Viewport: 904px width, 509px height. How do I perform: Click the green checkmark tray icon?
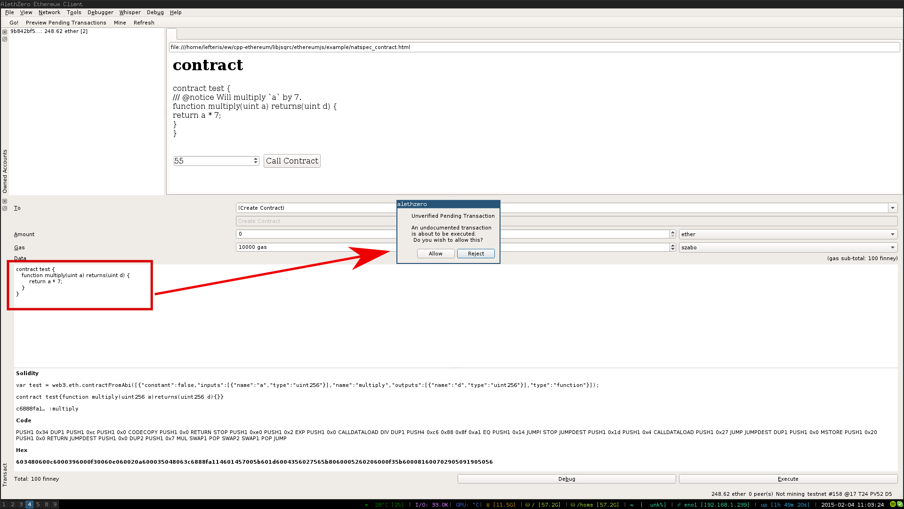pos(900,504)
